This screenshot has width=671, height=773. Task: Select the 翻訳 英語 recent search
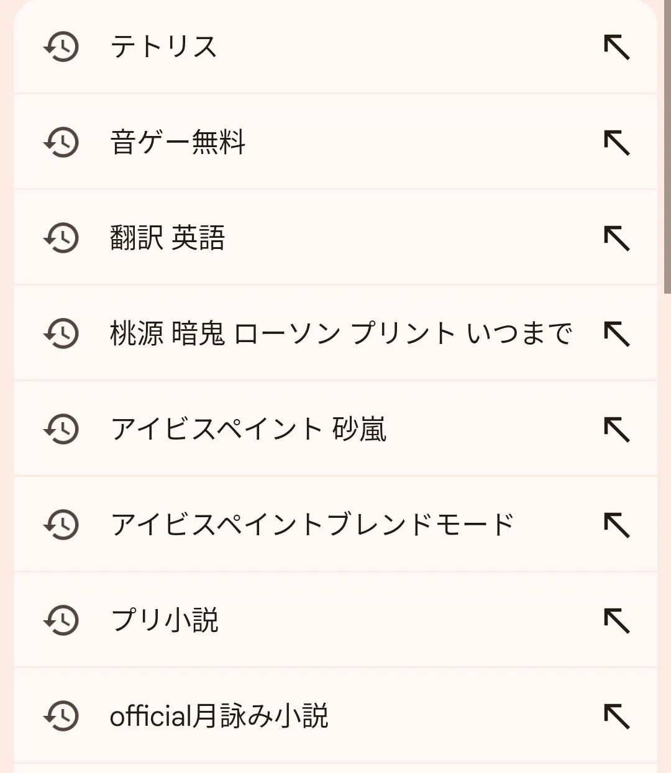point(168,238)
